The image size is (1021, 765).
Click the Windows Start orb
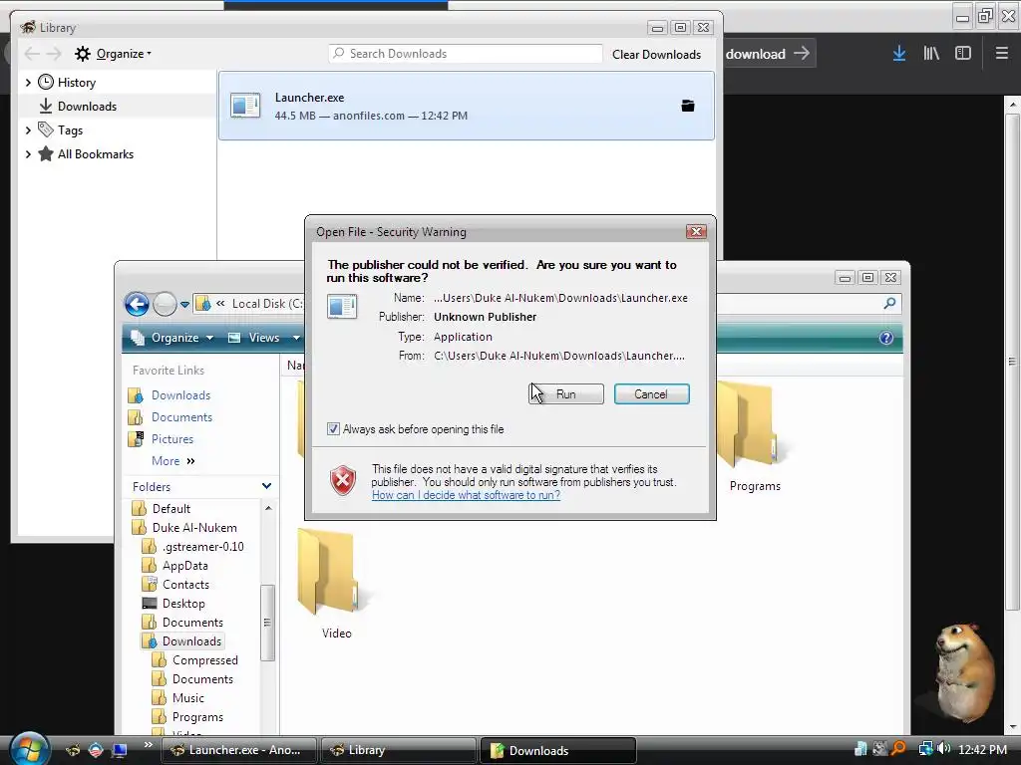click(x=29, y=748)
